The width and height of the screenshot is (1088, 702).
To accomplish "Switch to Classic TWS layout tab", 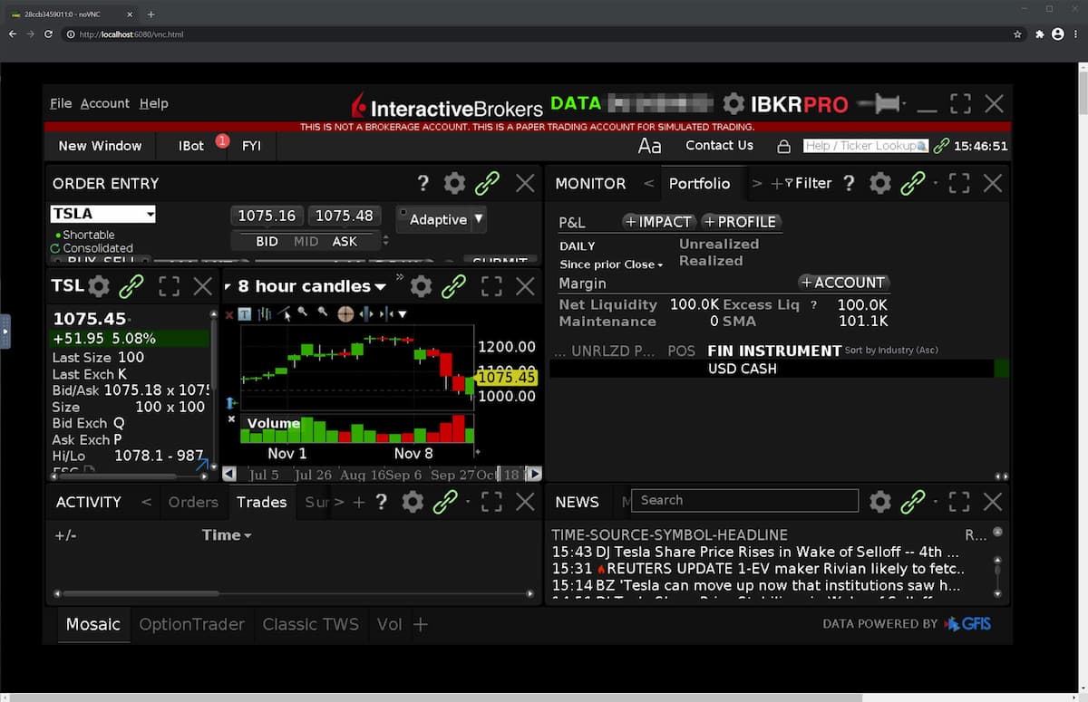I will click(310, 624).
